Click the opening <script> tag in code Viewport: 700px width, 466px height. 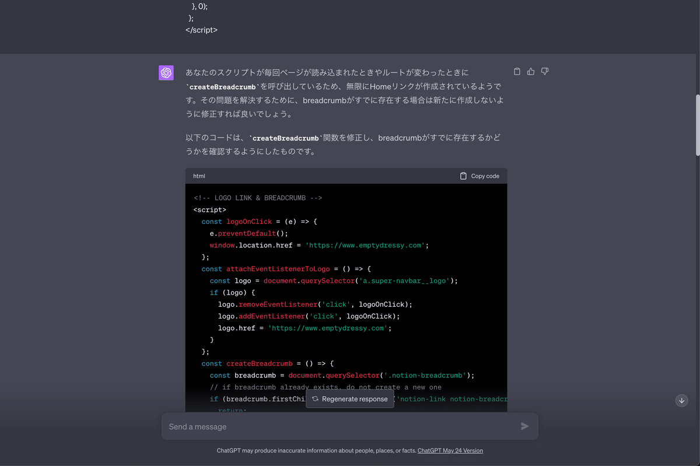[x=210, y=210]
